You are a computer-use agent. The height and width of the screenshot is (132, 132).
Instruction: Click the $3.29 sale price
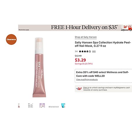[x=80, y=60]
